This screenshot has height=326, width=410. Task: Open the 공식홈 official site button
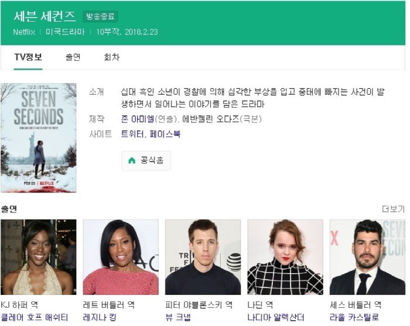tap(146, 160)
